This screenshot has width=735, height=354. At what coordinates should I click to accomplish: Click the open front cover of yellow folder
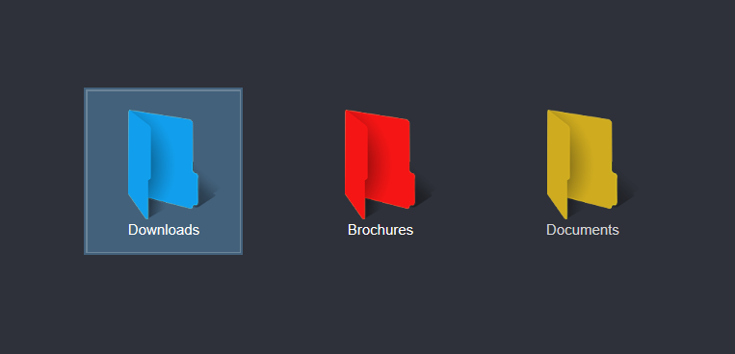click(x=559, y=164)
